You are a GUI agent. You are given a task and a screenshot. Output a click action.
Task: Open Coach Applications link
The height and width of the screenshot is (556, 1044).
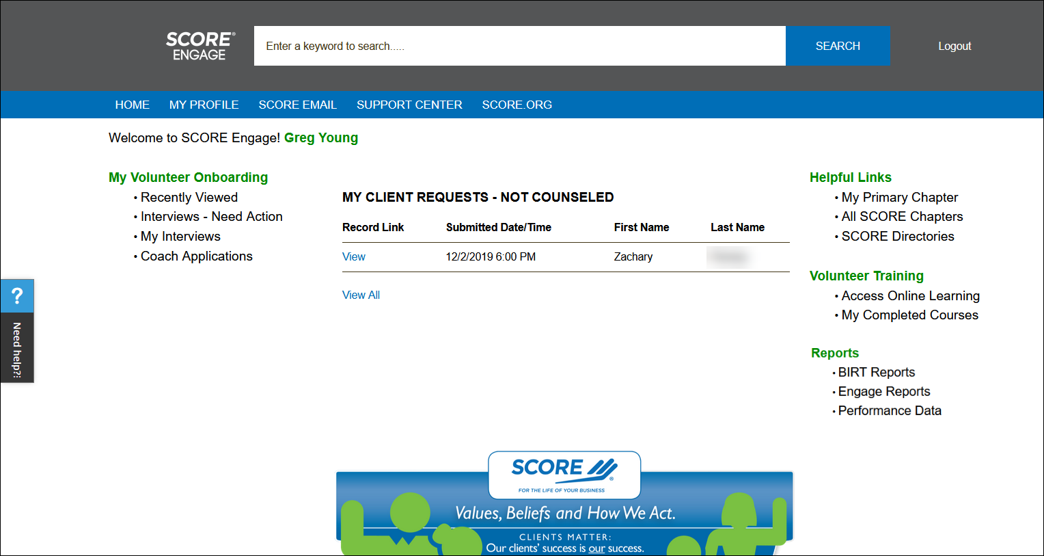pyautogui.click(x=197, y=256)
